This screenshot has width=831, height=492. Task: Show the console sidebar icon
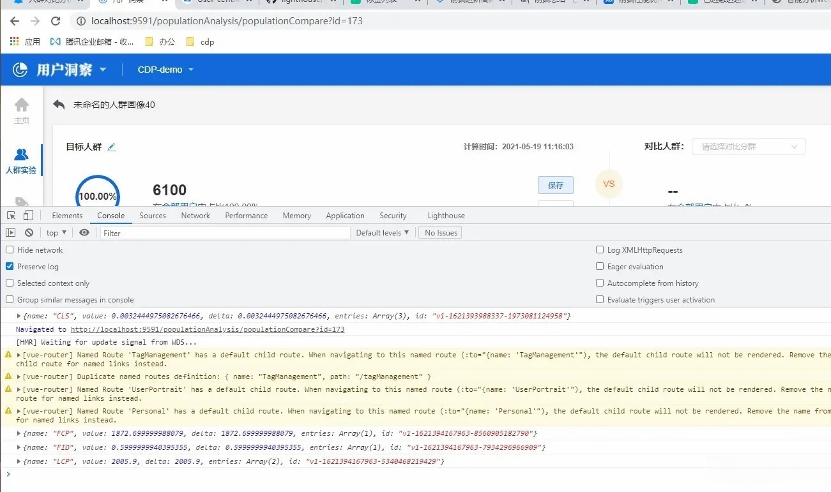pos(10,233)
